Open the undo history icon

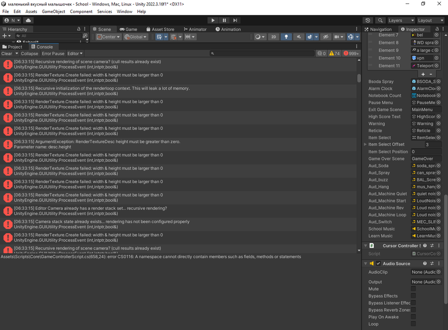(368, 20)
